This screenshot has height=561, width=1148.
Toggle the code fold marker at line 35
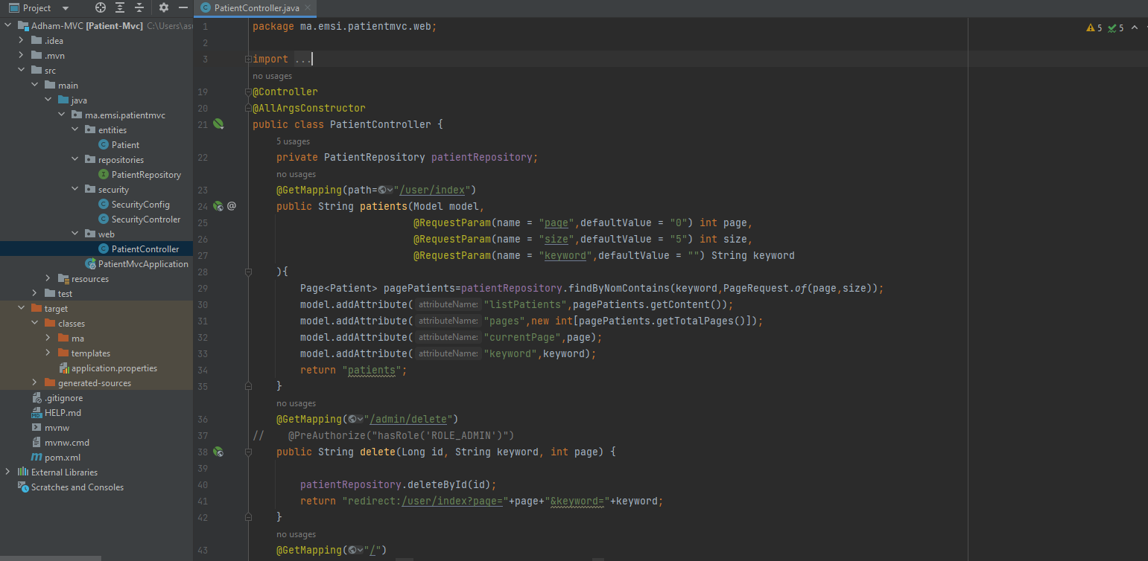pyautogui.click(x=249, y=386)
